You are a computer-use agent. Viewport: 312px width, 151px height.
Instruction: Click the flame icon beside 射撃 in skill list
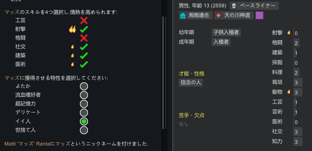click(289, 33)
